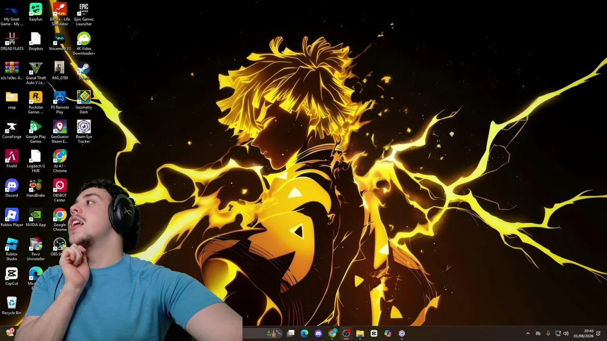The image size is (607, 341).
Task: Open Google Play Games shortcut
Action: coord(36,132)
